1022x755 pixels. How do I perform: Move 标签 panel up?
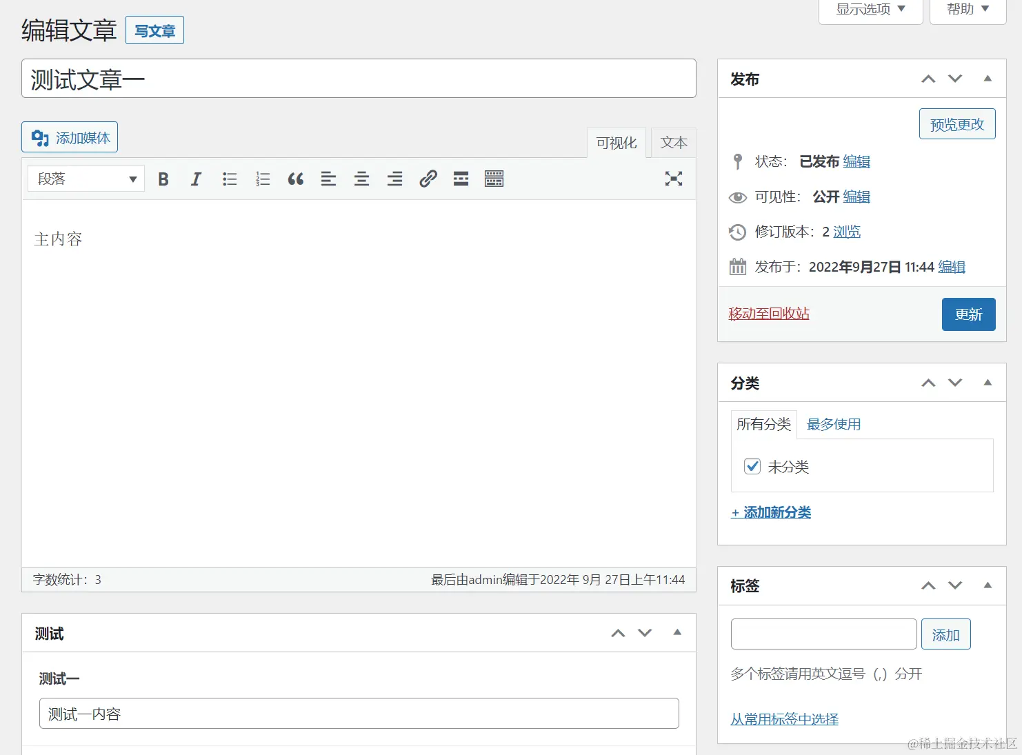coord(929,586)
